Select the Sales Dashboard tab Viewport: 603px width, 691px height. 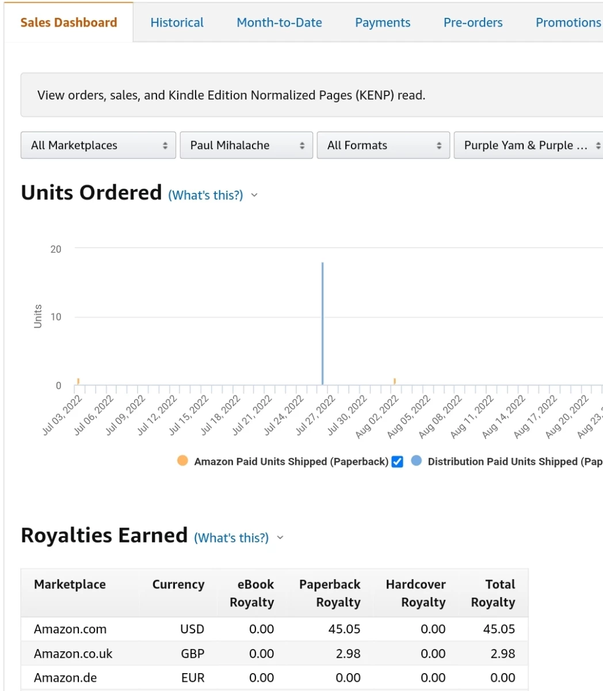[x=68, y=22]
